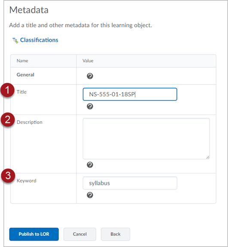This screenshot has height=247, width=228.
Task: Click the Value column header
Action: point(88,61)
